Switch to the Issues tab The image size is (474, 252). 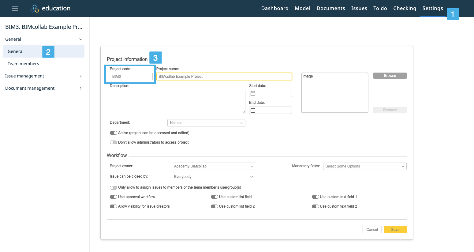359,9
